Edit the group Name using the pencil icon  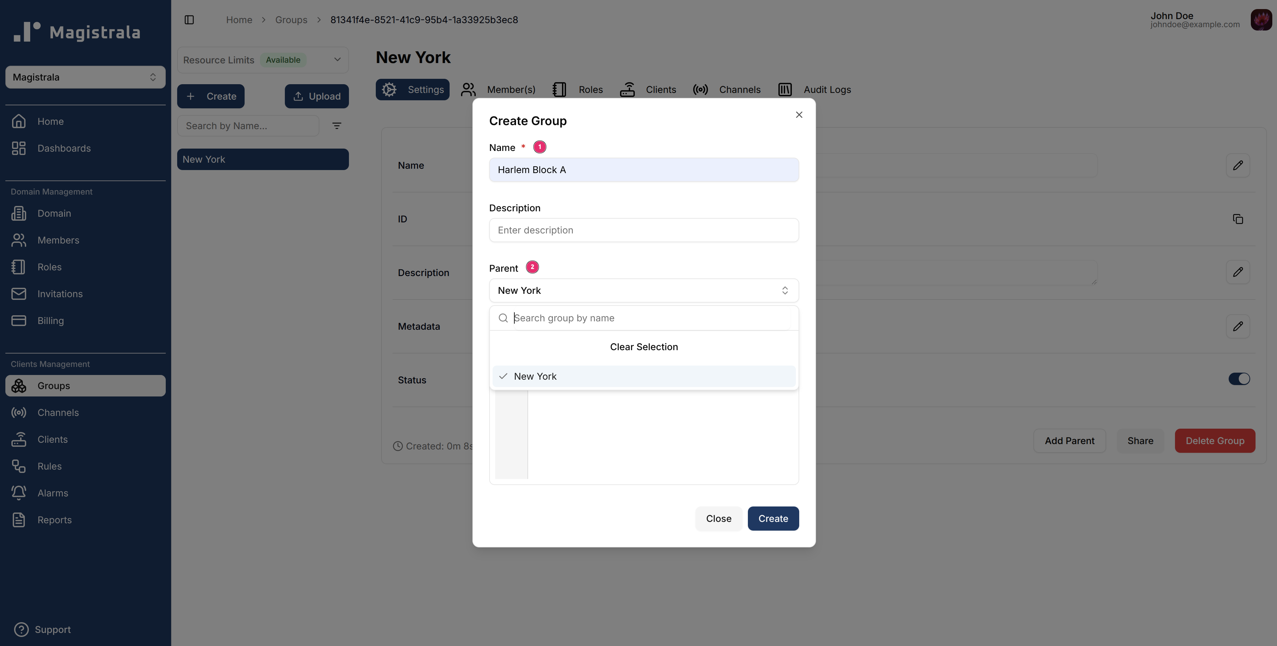pyautogui.click(x=1238, y=165)
